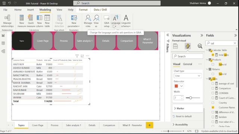Check the Country field
Image resolution: width=239 pixels, height=134 pixels.
[213, 103]
